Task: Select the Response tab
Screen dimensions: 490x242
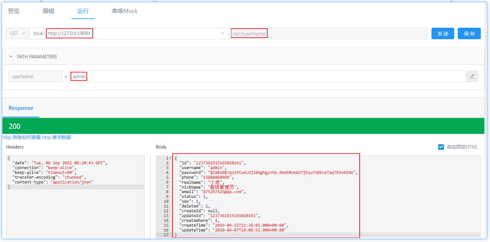Action: tap(21, 108)
